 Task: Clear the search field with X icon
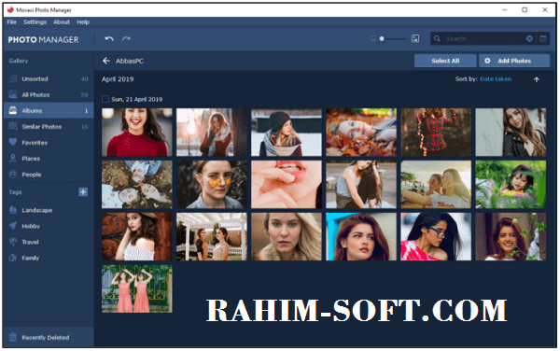[529, 38]
